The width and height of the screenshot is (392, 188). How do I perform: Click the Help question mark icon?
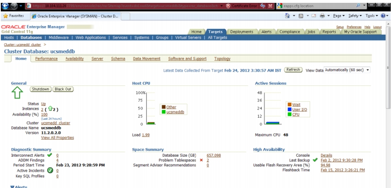pos(383,16)
